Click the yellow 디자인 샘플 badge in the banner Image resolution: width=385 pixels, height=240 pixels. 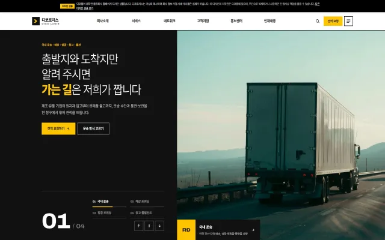[x=67, y=6]
